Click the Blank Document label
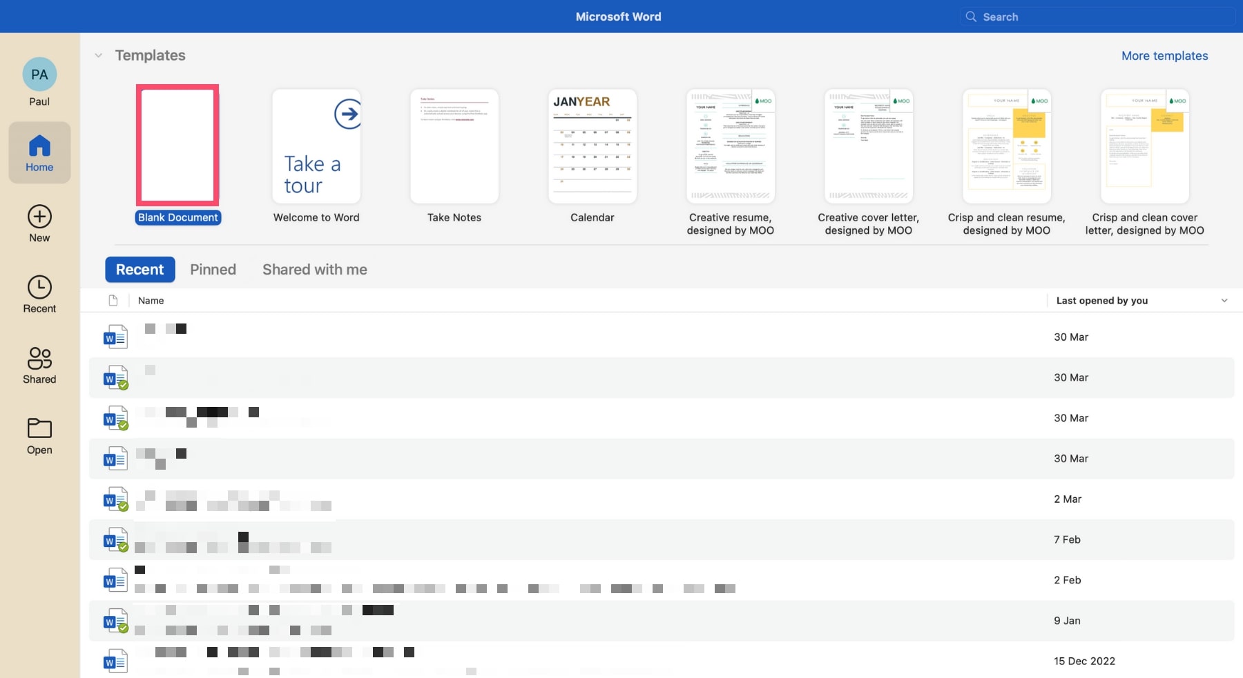This screenshot has width=1243, height=678. 178,217
